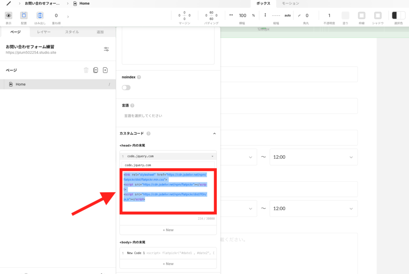
Task: Open the upper 12:00 time dropdown
Action: pos(314,157)
